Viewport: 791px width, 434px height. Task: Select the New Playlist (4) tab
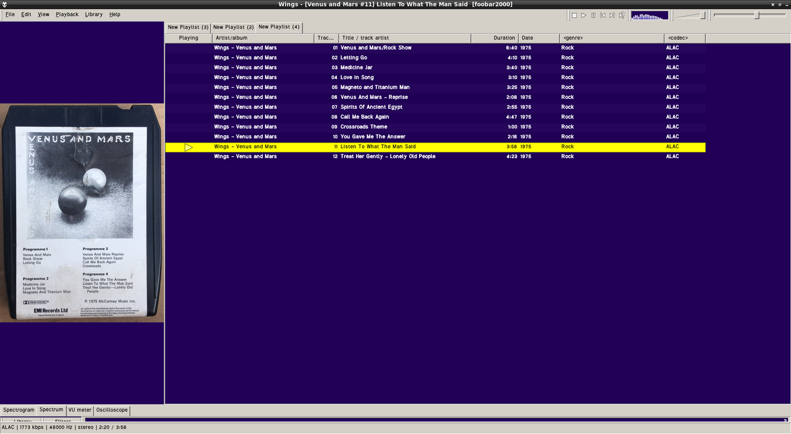click(x=279, y=27)
